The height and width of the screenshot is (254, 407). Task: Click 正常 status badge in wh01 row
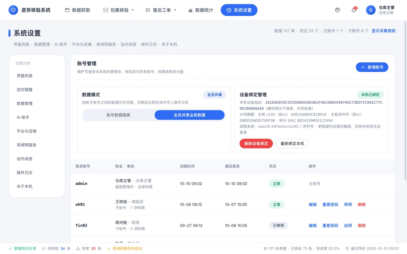[x=277, y=205]
